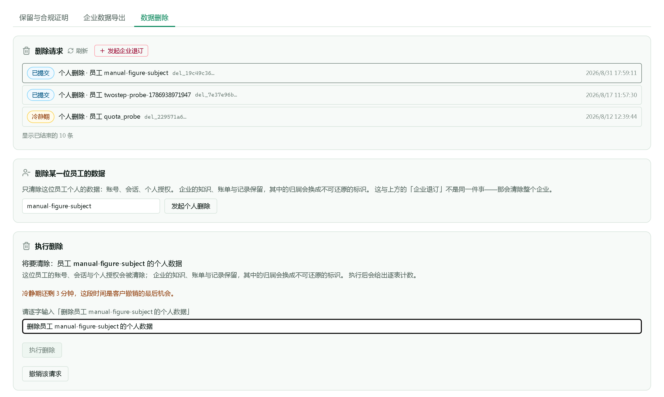Open the 保留与合规证明 tab
Screen dimensions: 664x397
click(x=44, y=18)
